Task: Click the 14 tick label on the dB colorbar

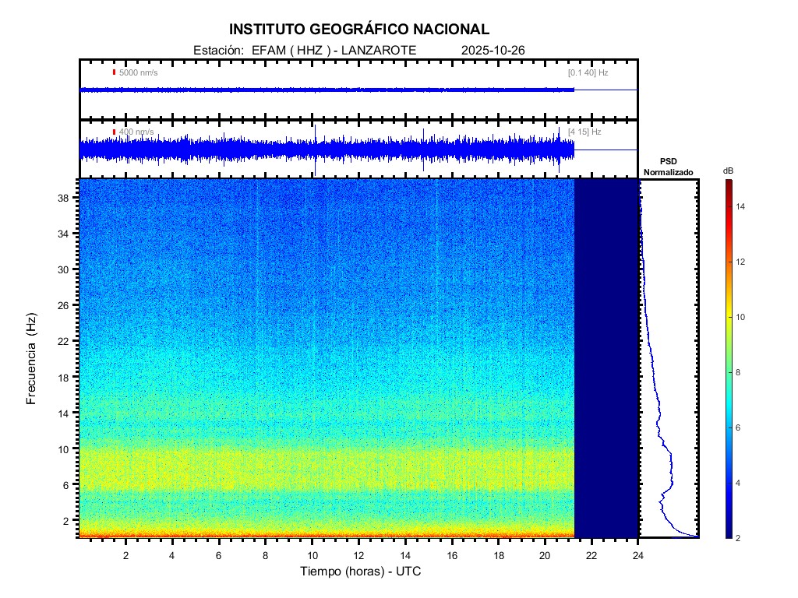Action: tap(743, 207)
